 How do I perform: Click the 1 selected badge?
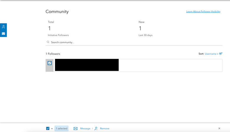click(62, 128)
